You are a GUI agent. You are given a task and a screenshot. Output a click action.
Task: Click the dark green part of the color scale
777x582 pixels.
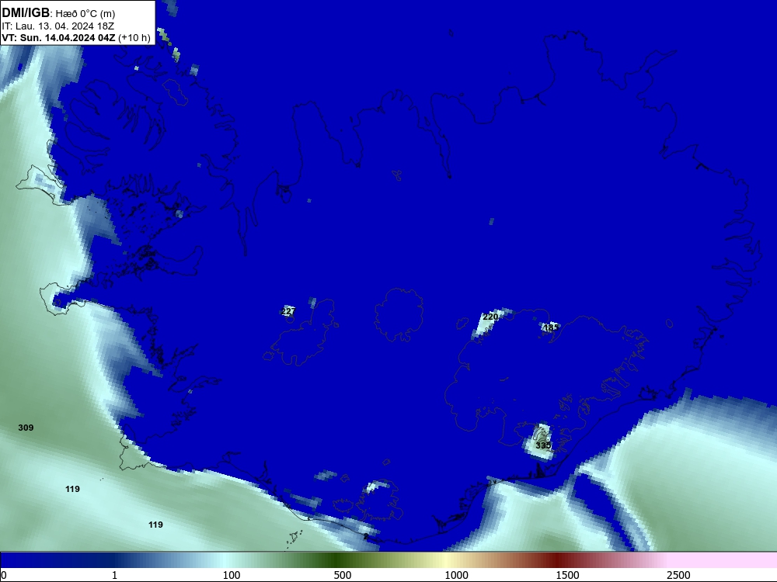[337, 560]
